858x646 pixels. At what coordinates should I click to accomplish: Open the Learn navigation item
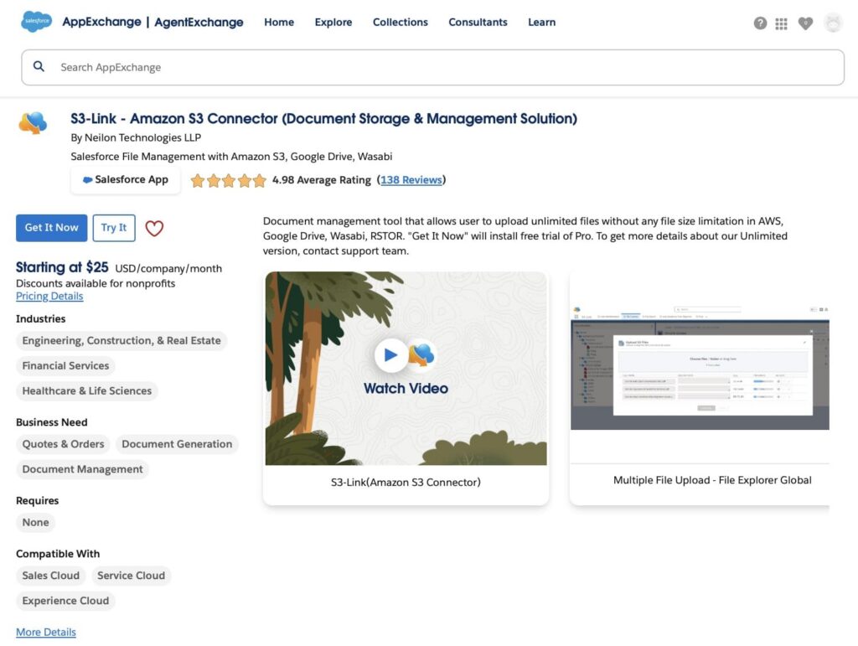tap(541, 23)
